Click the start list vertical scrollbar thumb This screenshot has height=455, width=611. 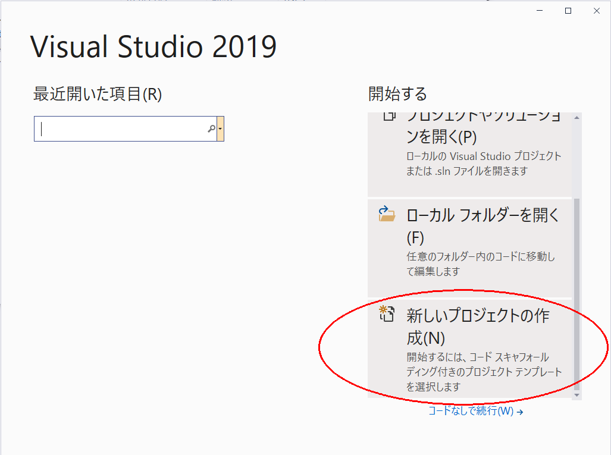[x=576, y=294]
